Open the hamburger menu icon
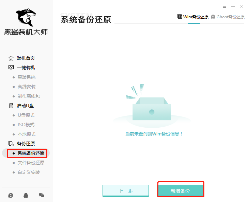 pos(224,6)
